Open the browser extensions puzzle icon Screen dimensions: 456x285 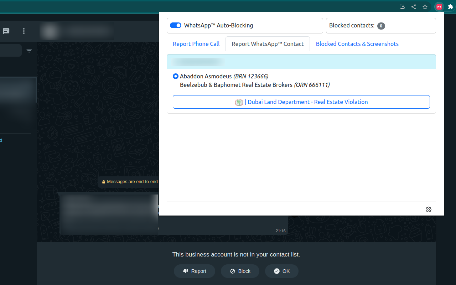(x=450, y=7)
